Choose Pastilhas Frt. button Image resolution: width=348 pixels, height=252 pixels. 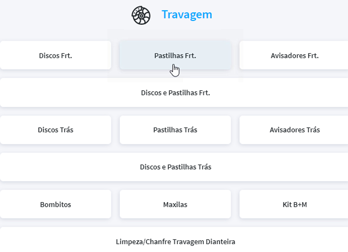(175, 56)
